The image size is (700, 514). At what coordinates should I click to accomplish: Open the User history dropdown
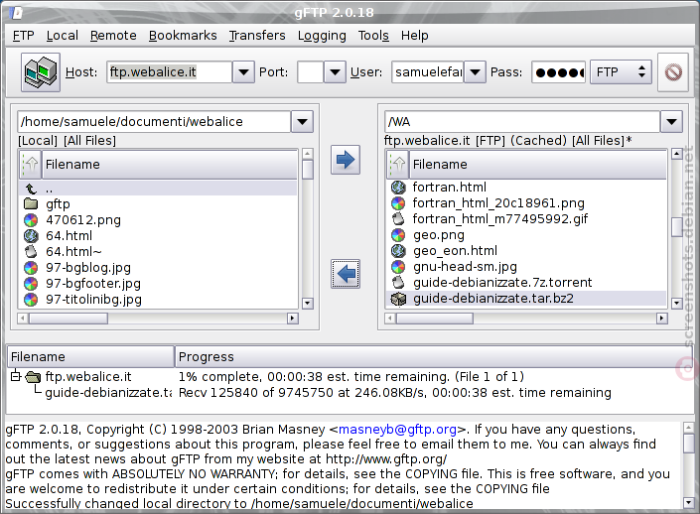point(475,72)
